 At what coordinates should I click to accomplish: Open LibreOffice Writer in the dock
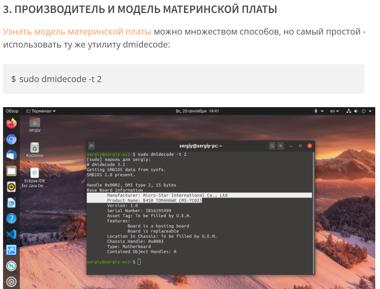pyautogui.click(x=11, y=203)
